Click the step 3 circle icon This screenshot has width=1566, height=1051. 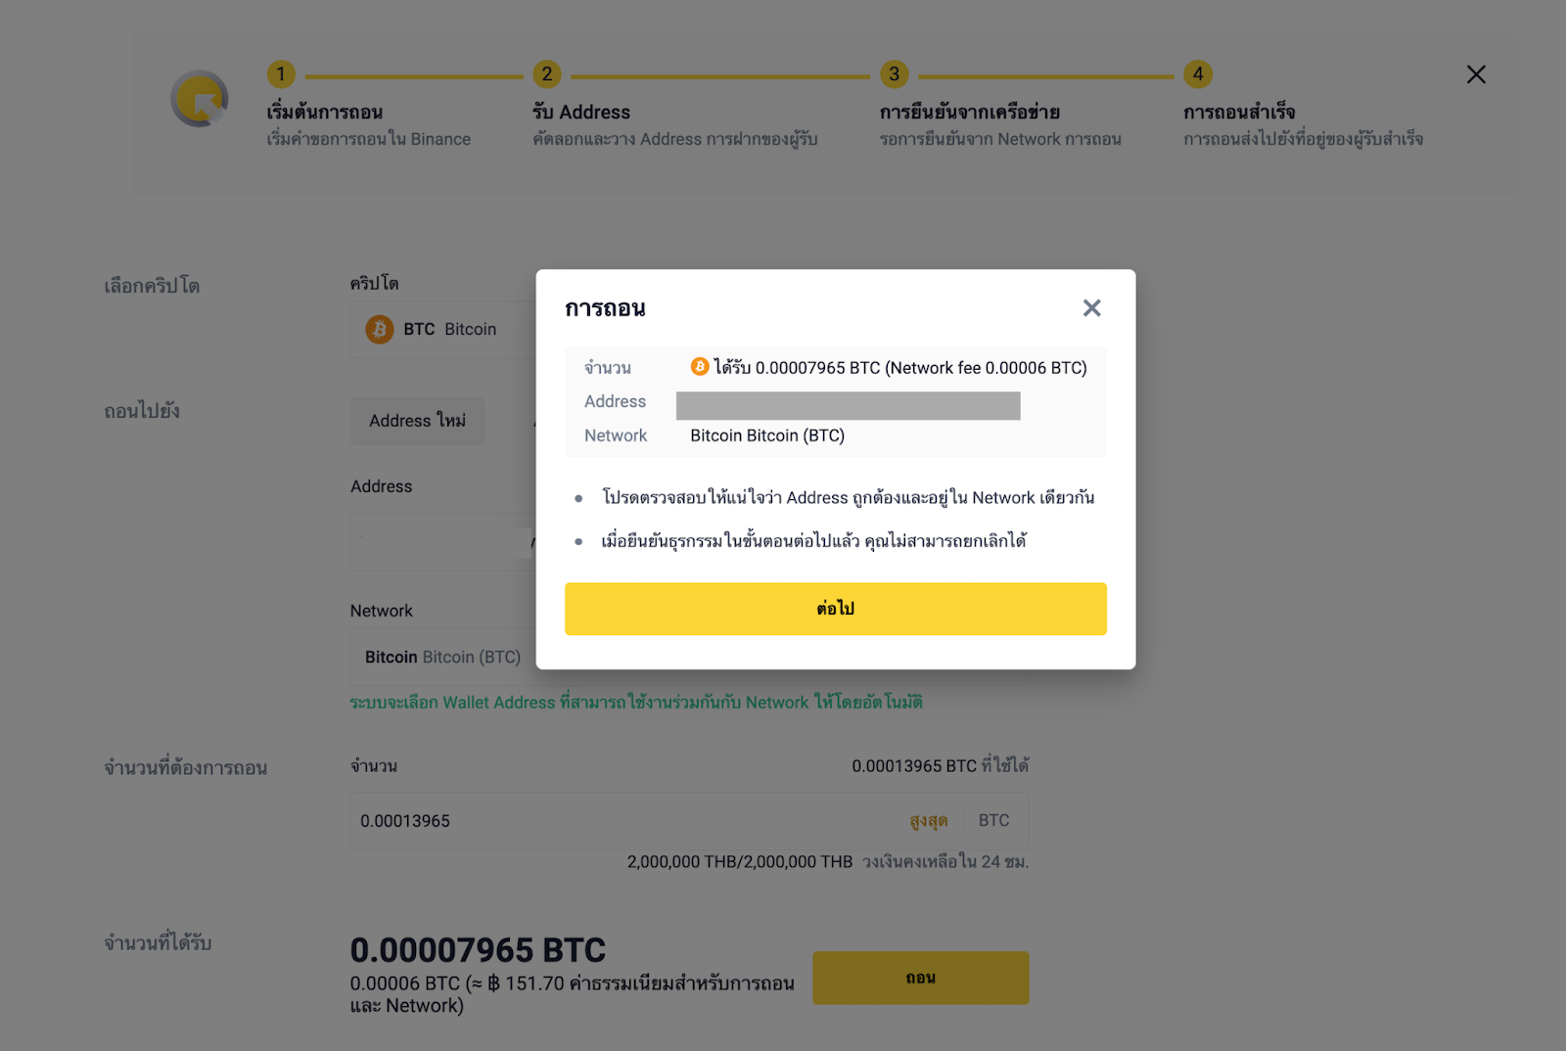click(894, 74)
